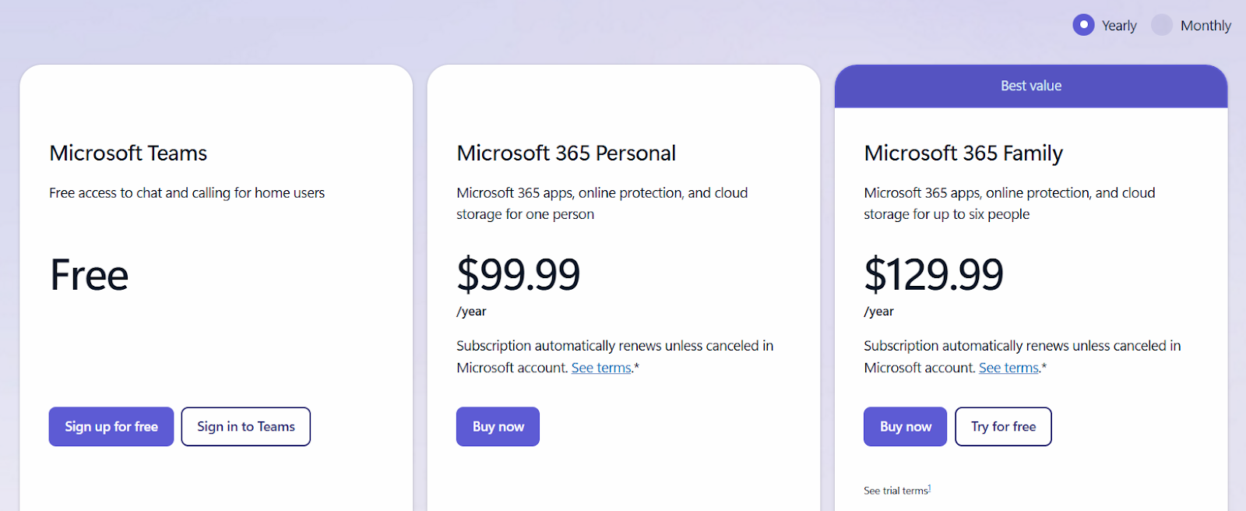
Task: Open See terms for Microsoft 365 Personal
Action: click(600, 367)
